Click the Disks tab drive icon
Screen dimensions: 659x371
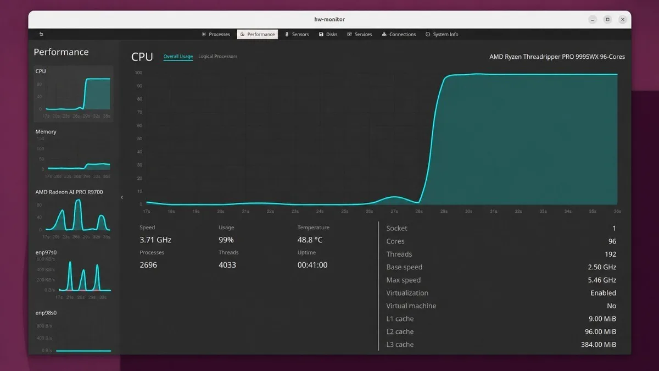[321, 34]
